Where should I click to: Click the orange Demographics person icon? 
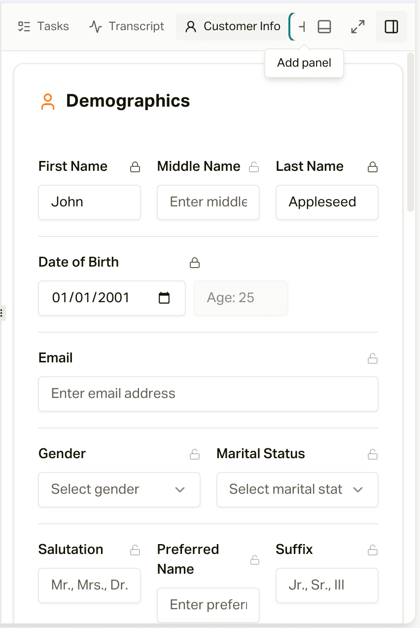[x=48, y=101]
